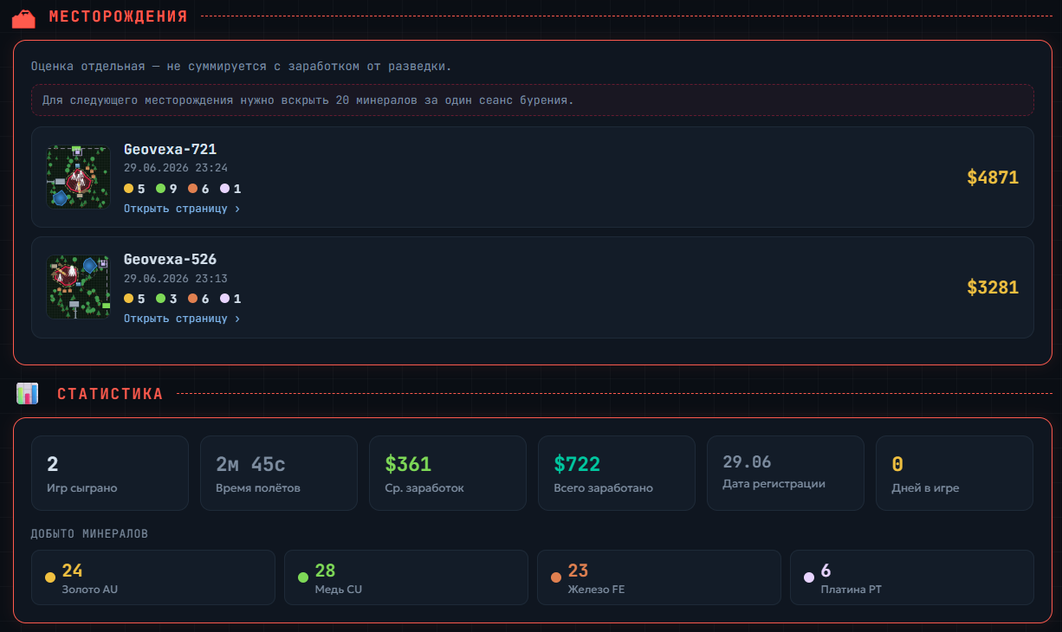Click the Игр сыграно stat card

coord(110,473)
